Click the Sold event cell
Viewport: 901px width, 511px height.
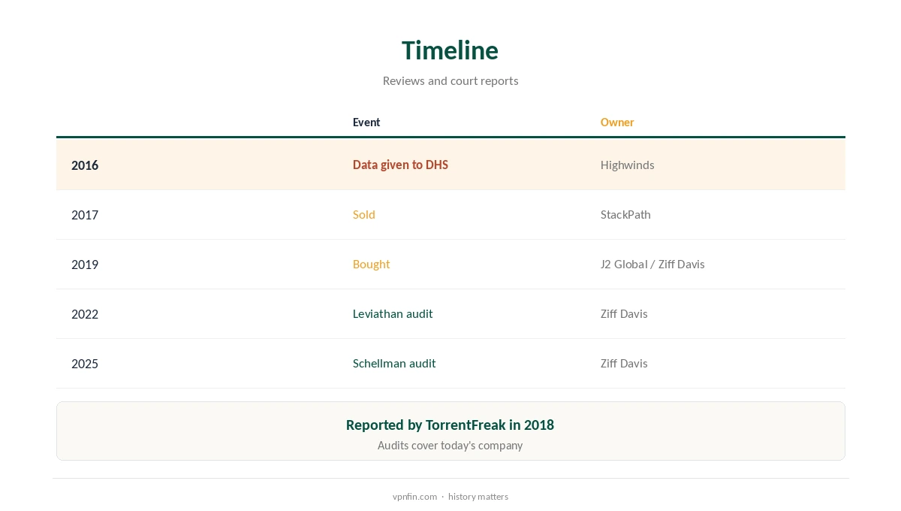(x=363, y=214)
